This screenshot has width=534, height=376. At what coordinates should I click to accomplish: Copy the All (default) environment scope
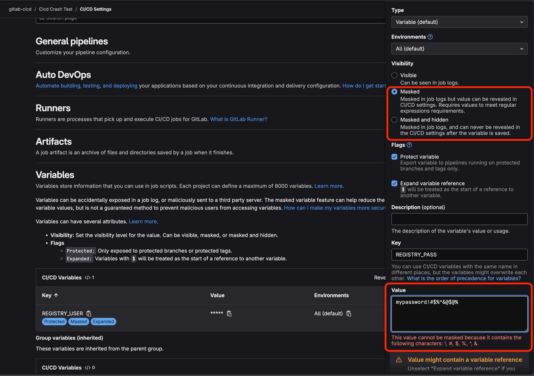click(349, 313)
